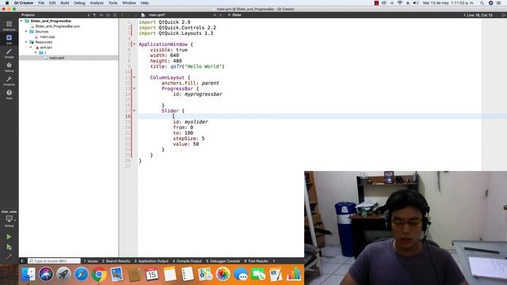Launch Siri from the Dock

pyautogui.click(x=46, y=275)
